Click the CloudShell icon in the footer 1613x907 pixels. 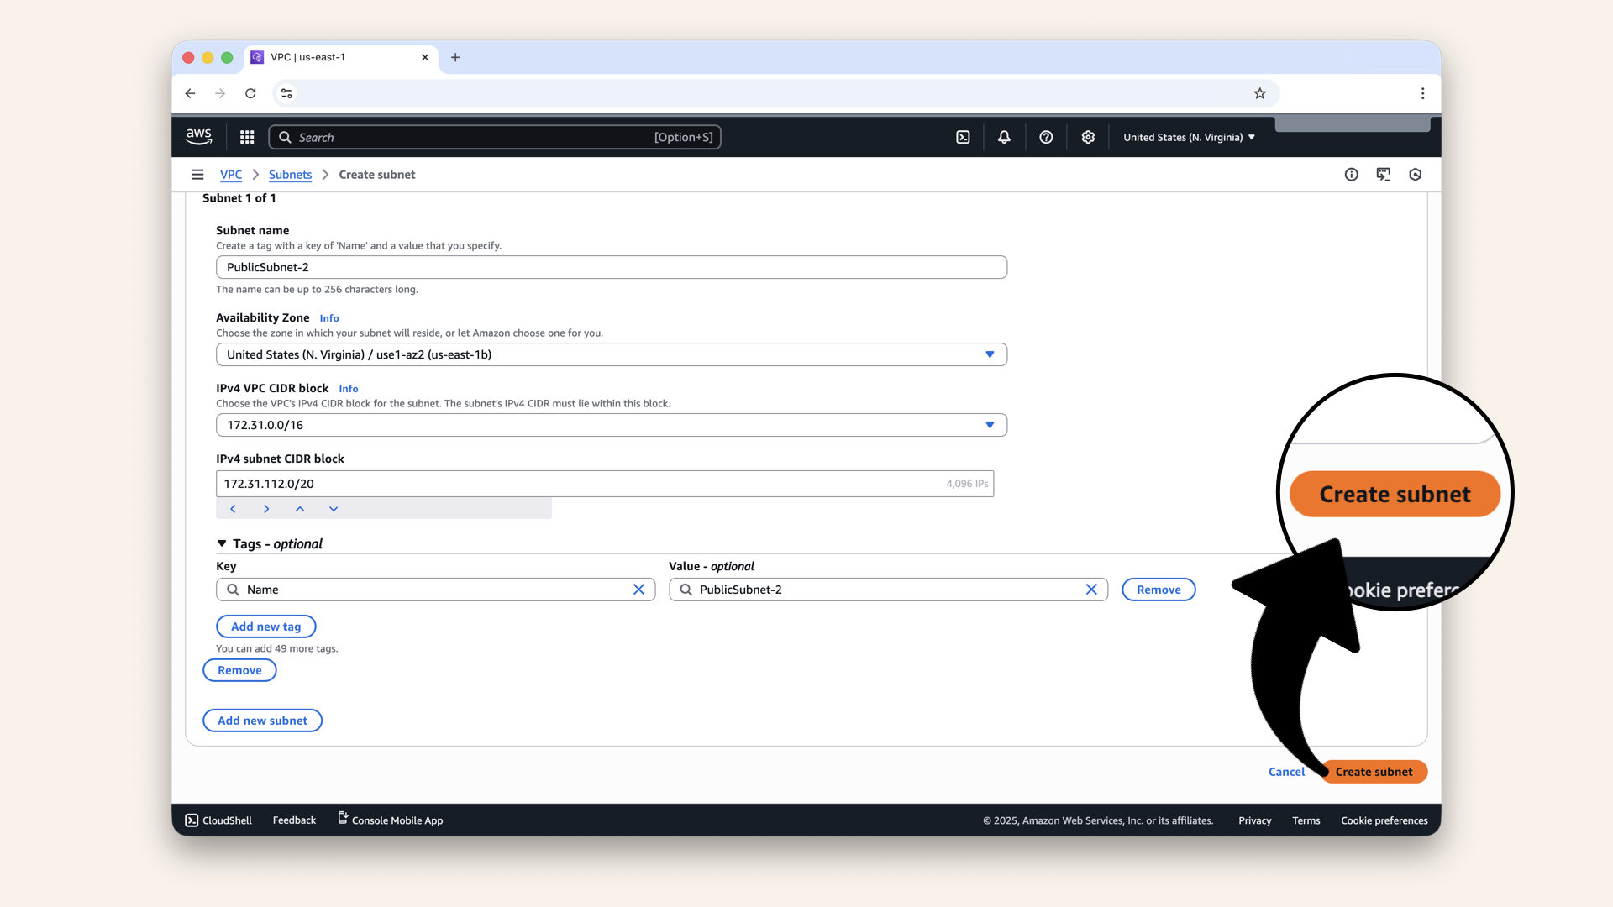tap(192, 820)
